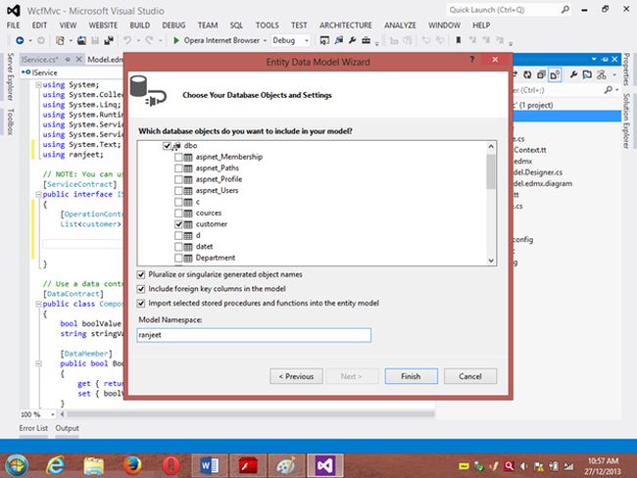
Task: Toggle Pluralize or singularize object names
Action: [143, 274]
